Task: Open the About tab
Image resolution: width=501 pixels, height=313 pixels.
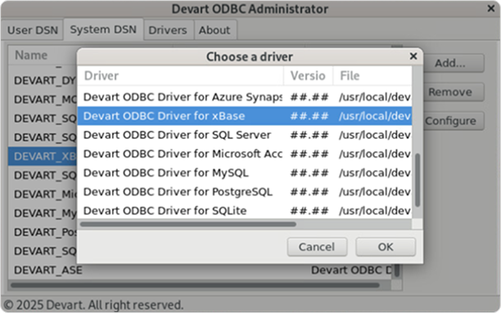Action: click(x=214, y=30)
